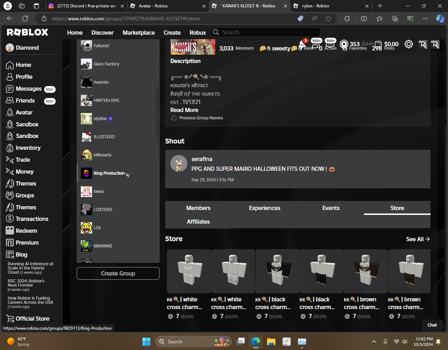This screenshot has width=448, height=350.
Task: Click the Robux balance icon showing 353
Action: click(x=344, y=44)
